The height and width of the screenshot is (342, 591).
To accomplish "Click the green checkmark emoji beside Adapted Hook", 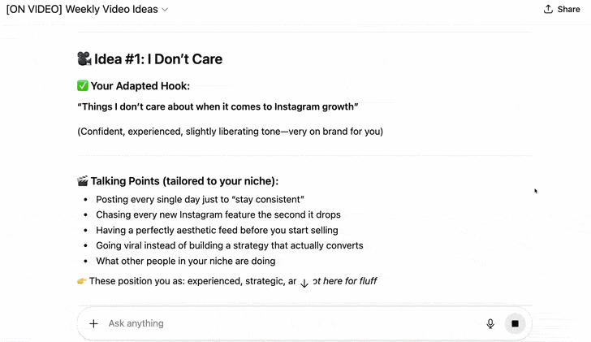I will click(x=82, y=86).
